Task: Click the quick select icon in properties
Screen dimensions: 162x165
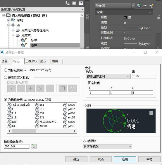Action: [151, 6]
